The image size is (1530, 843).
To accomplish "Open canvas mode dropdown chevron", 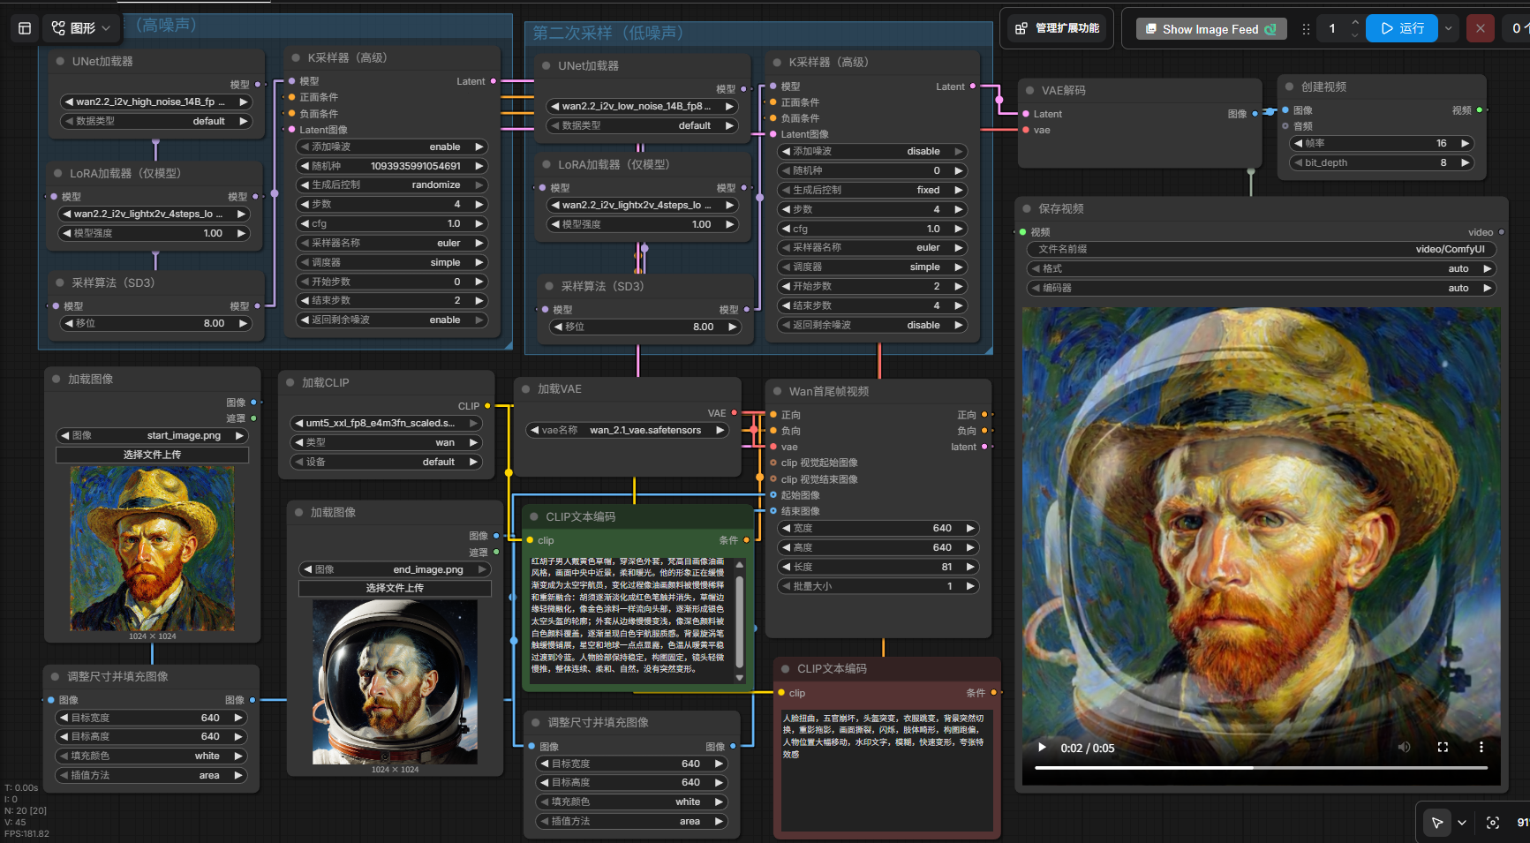I will click(1462, 823).
